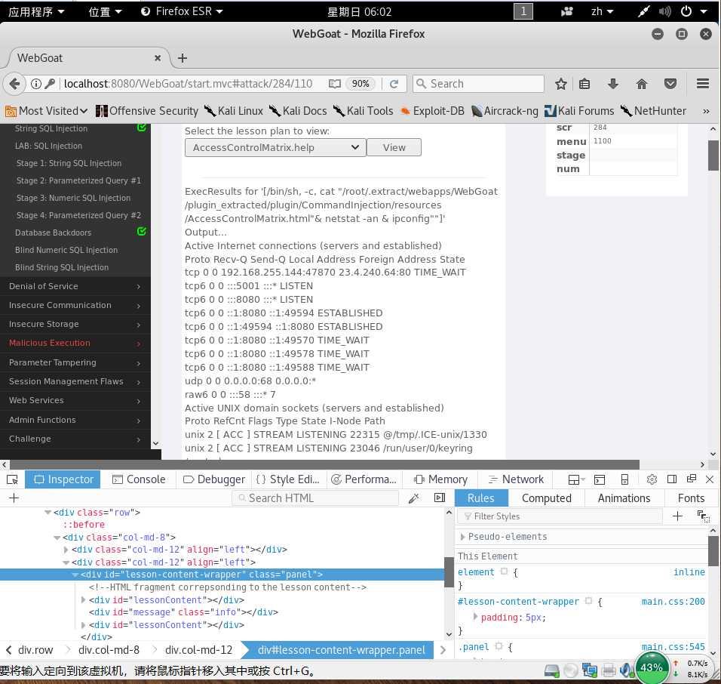Dock devtools to side of browser
The width and height of the screenshot is (721, 684).
coord(672,479)
